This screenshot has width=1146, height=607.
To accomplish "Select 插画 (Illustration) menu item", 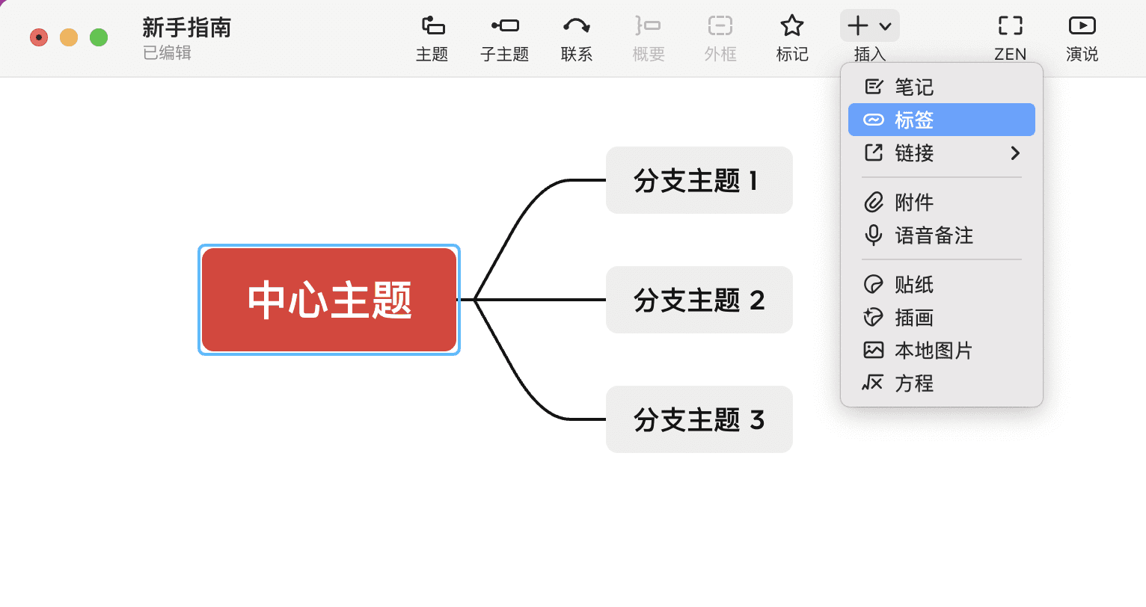I will click(942, 317).
